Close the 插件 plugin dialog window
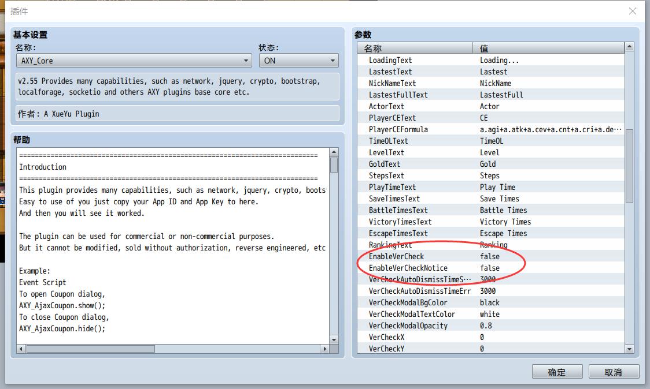 (x=632, y=11)
